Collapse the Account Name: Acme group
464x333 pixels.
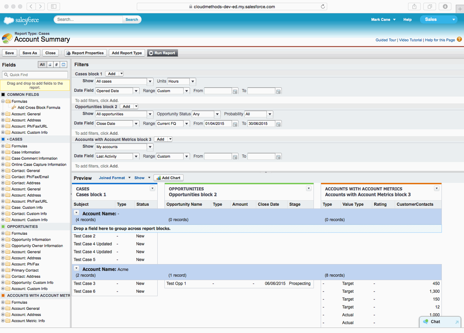pyautogui.click(x=76, y=268)
